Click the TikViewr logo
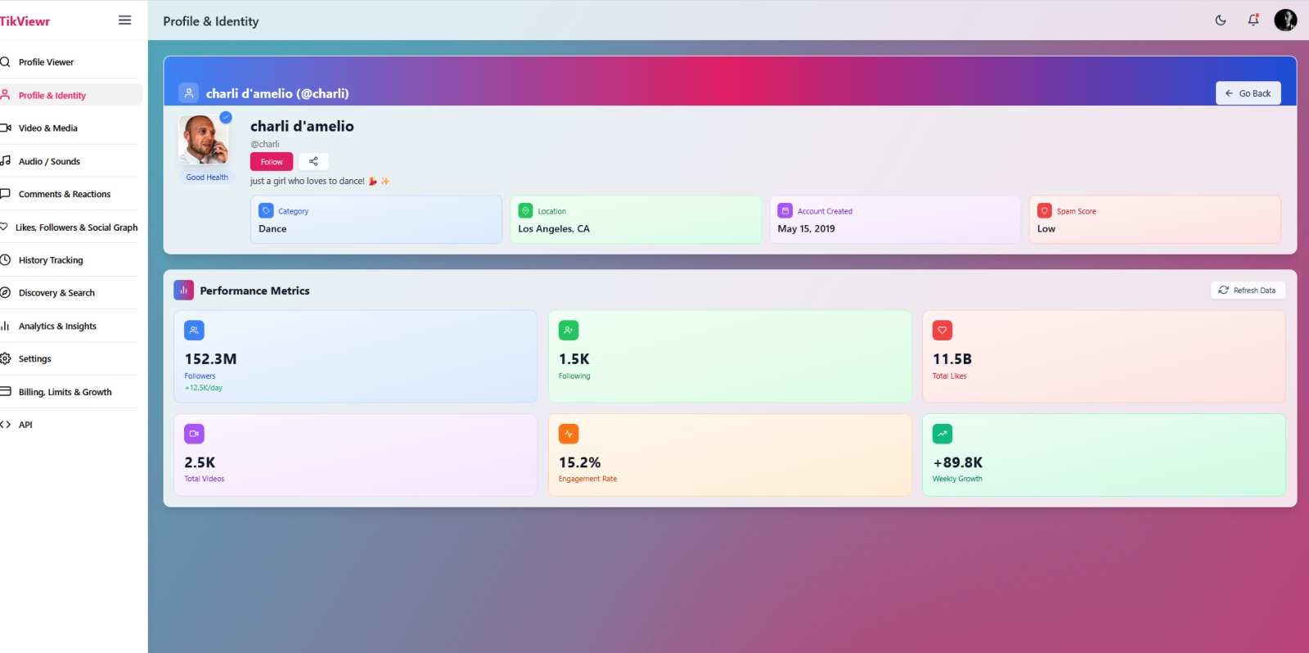 [25, 21]
